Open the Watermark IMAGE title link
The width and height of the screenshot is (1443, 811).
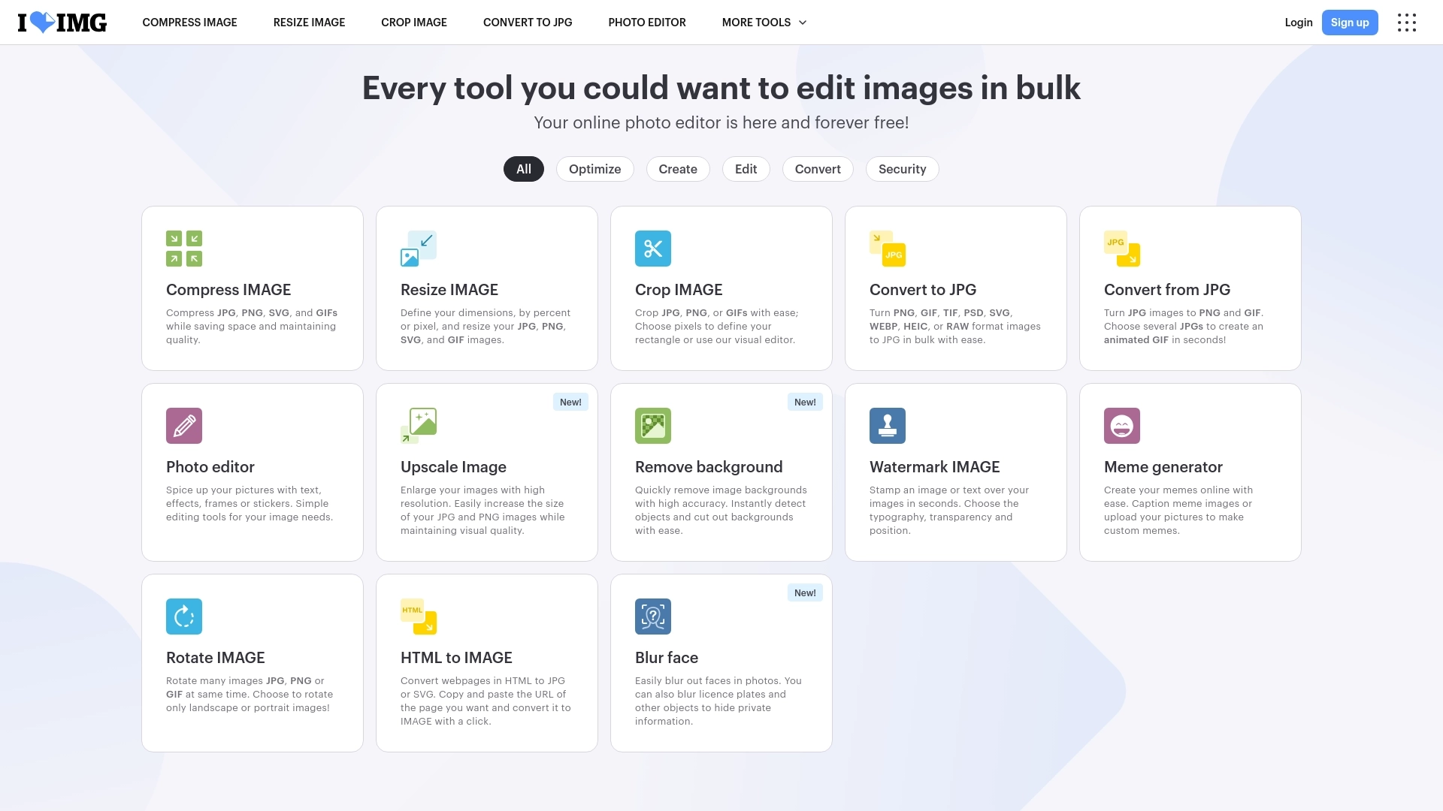[935, 467]
